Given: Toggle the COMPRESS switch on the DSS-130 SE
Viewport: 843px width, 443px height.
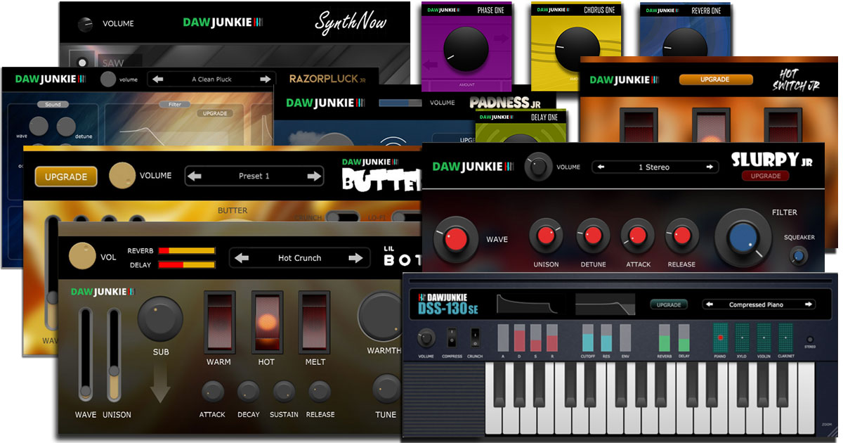Looking at the screenshot, I should pyautogui.click(x=452, y=337).
